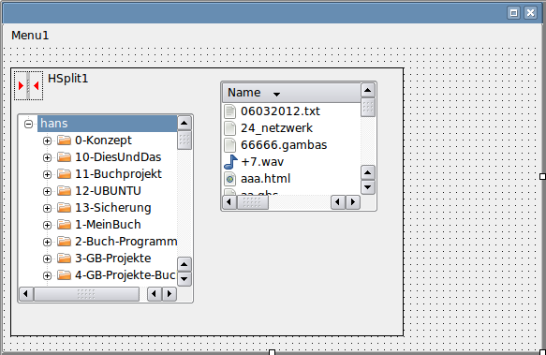The width and height of the screenshot is (546, 355).
Task: Expand the 1-MeinBuch folder node
Action: (x=47, y=225)
